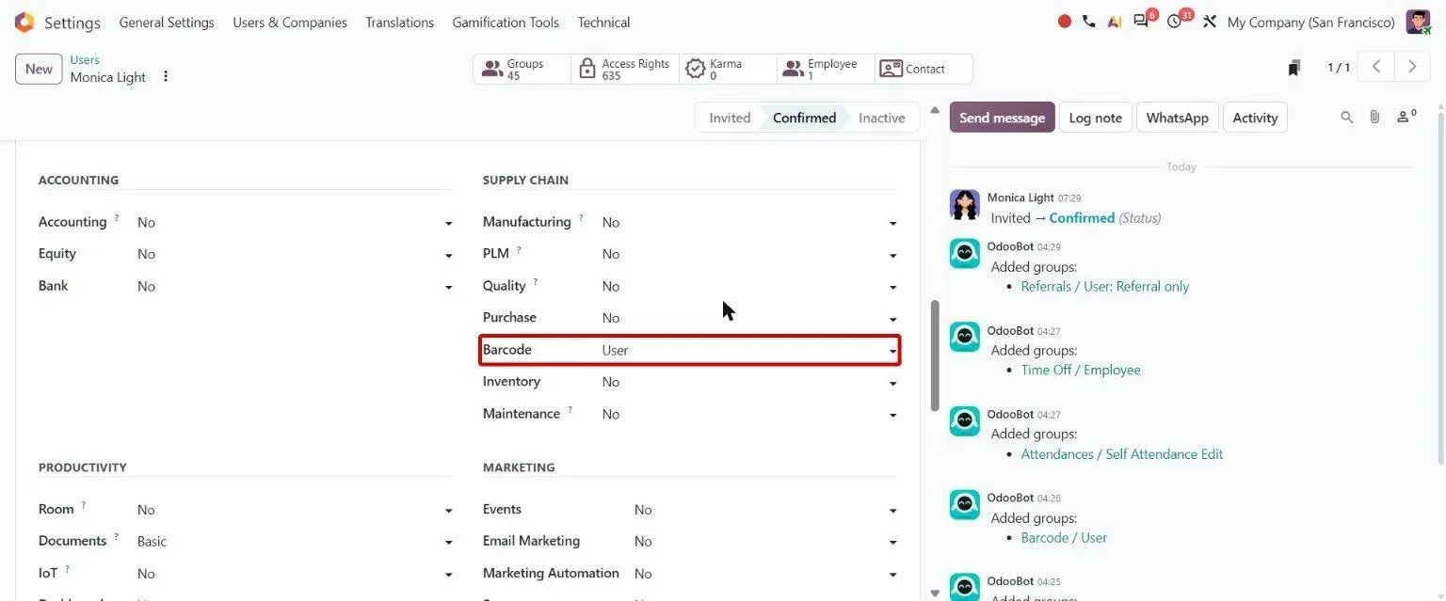This screenshot has height=601, width=1446.
Task: Attach files using the paperclip icon
Action: point(1374,118)
